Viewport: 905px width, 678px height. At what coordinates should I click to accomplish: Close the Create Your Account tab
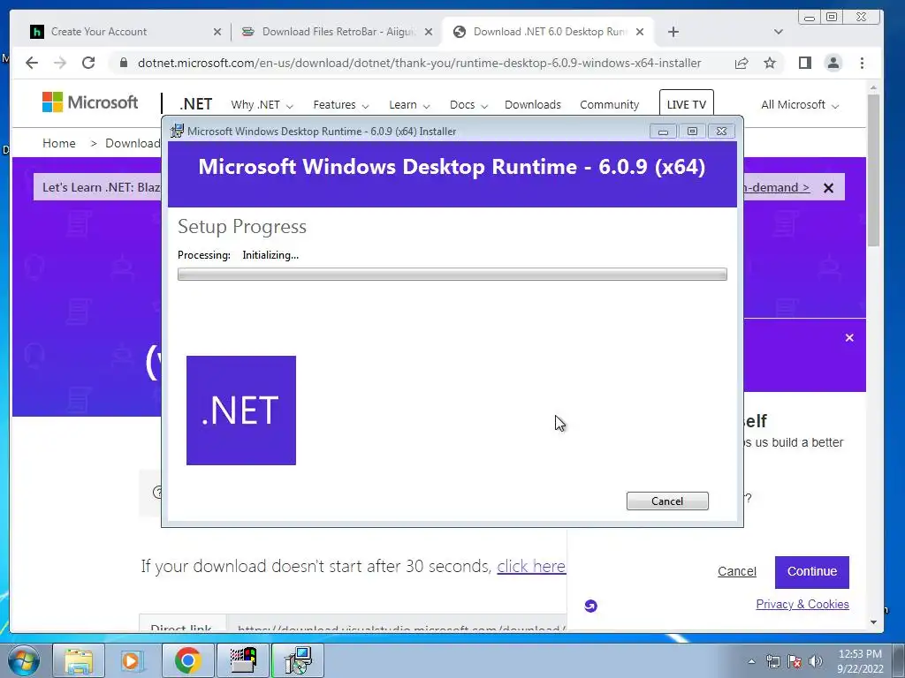click(217, 32)
